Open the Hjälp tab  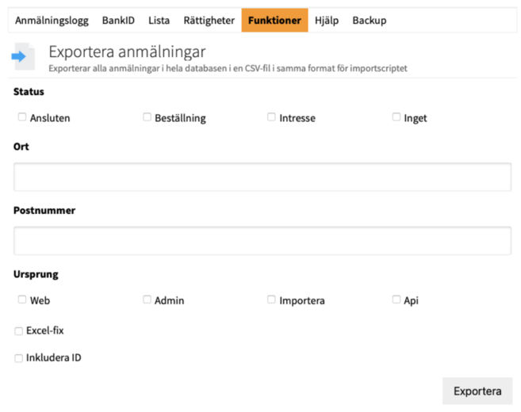click(326, 21)
